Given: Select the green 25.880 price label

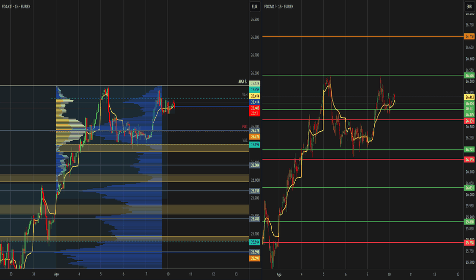Looking at the screenshot, I should pos(469,222).
